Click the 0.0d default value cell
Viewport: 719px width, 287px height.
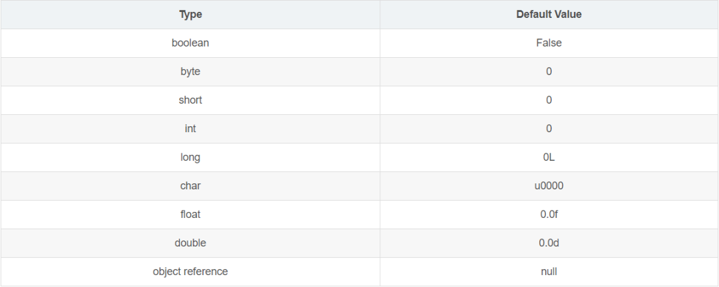point(549,243)
